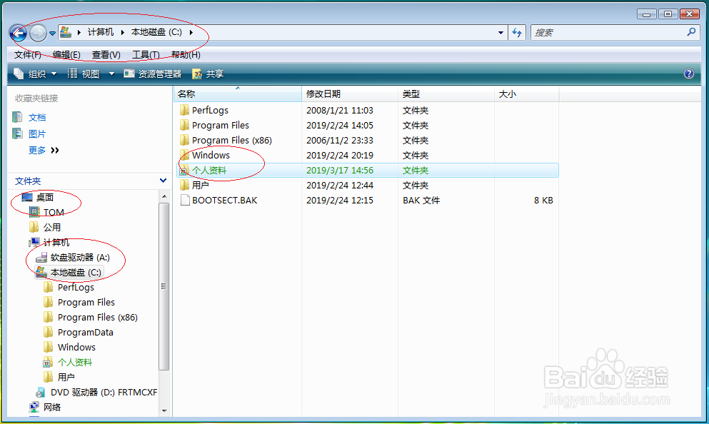Select TOM user folder in tree
The image size is (709, 424).
click(54, 213)
